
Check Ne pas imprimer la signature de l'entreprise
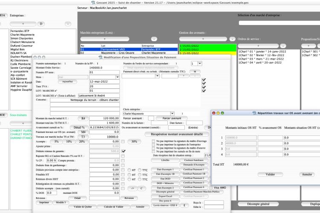coord(153,144)
